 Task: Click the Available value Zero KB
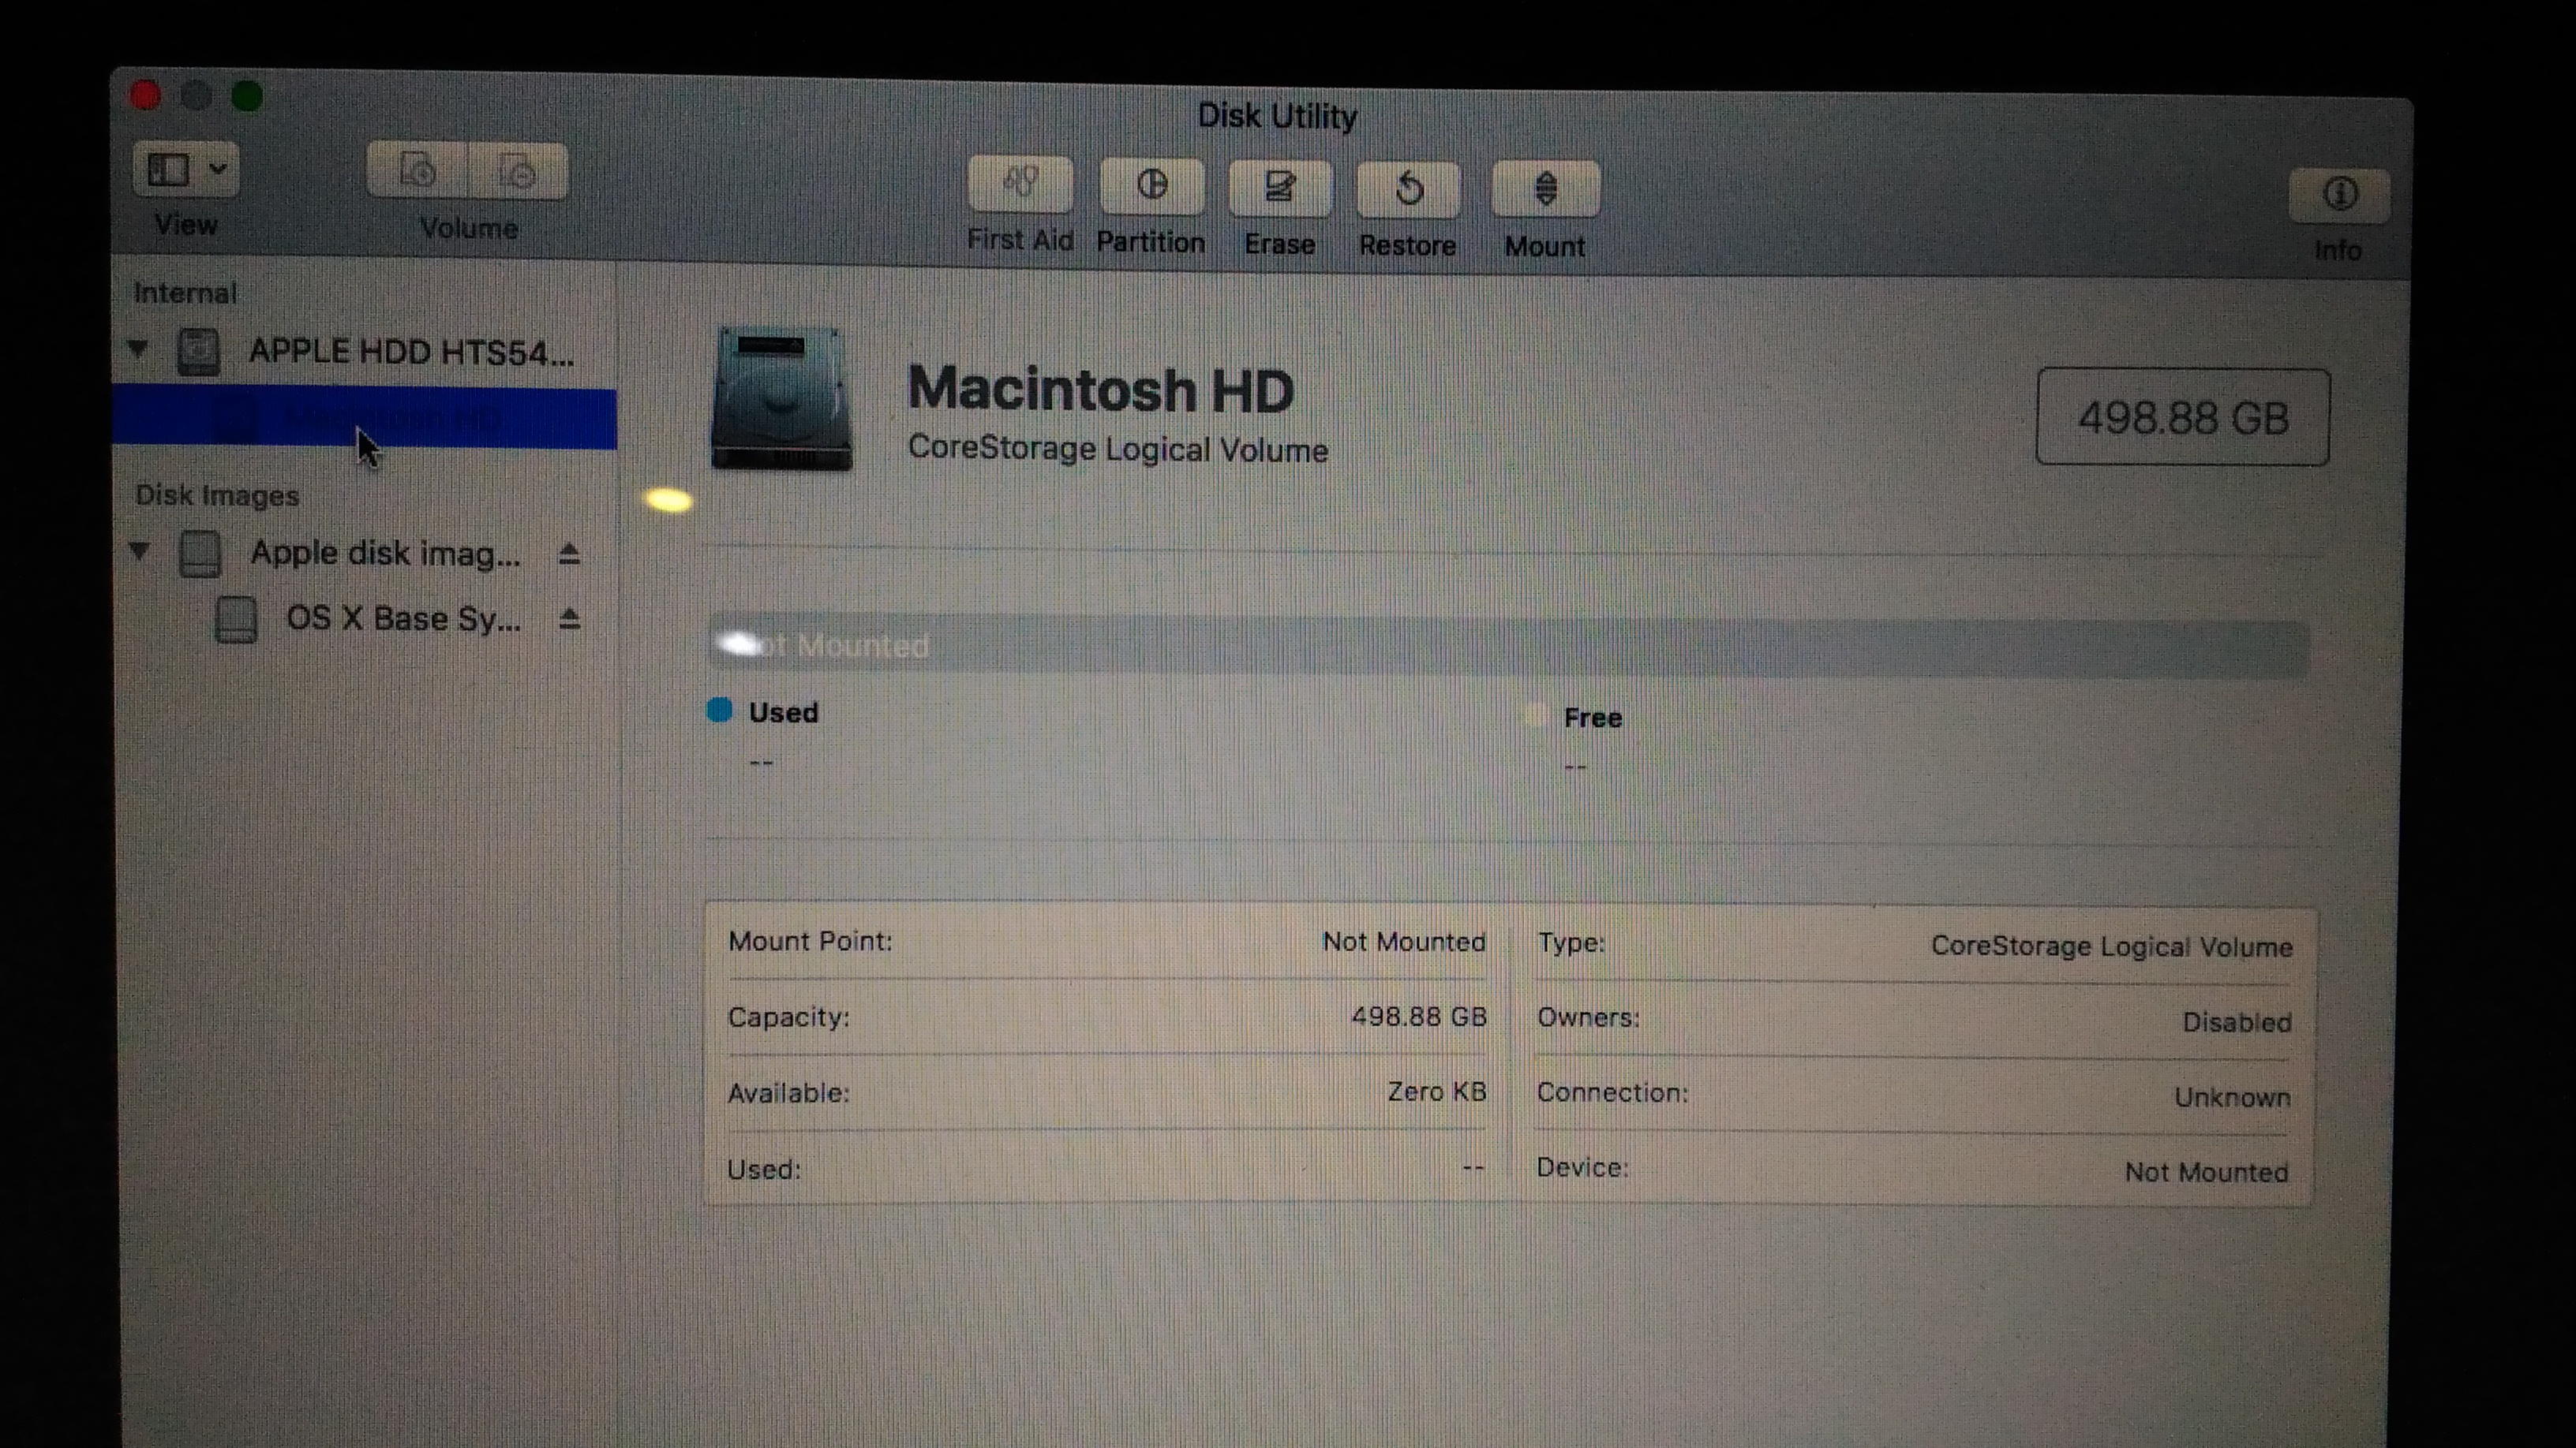coord(1437,1092)
